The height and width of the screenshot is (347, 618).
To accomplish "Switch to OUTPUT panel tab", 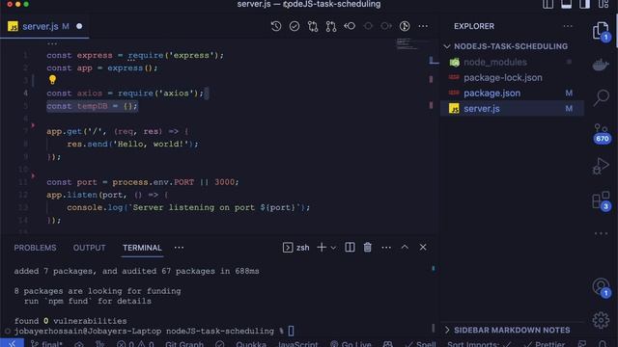I will coord(89,248).
